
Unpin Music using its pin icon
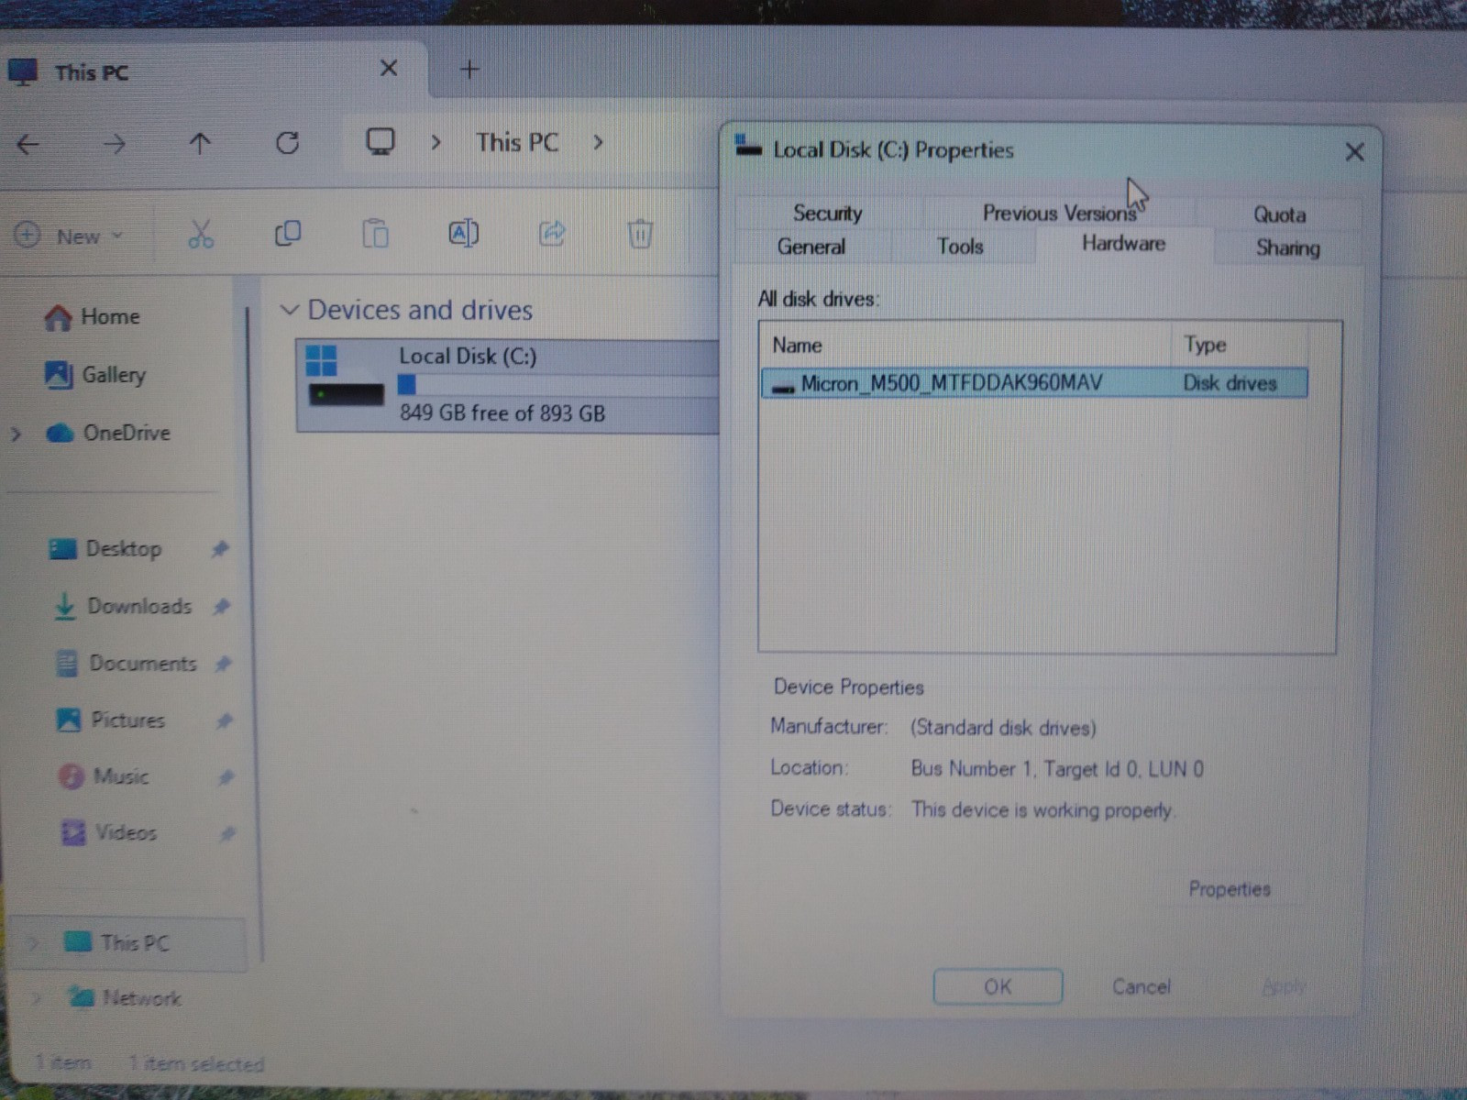[226, 778]
